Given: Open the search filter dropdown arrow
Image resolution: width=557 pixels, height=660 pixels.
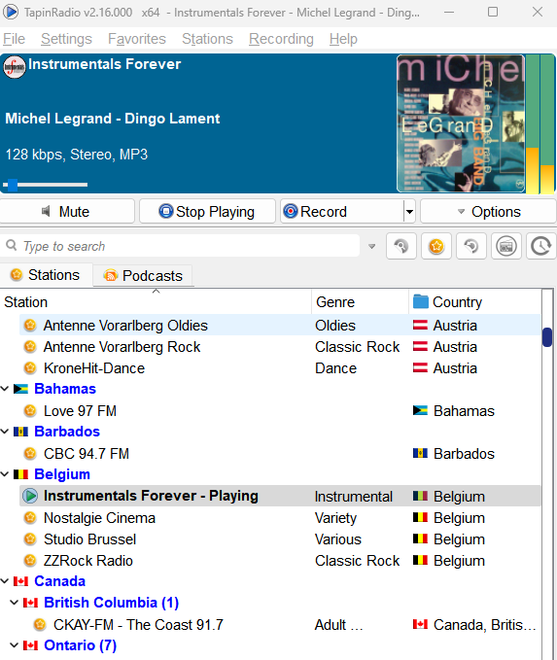Looking at the screenshot, I should coord(371,246).
